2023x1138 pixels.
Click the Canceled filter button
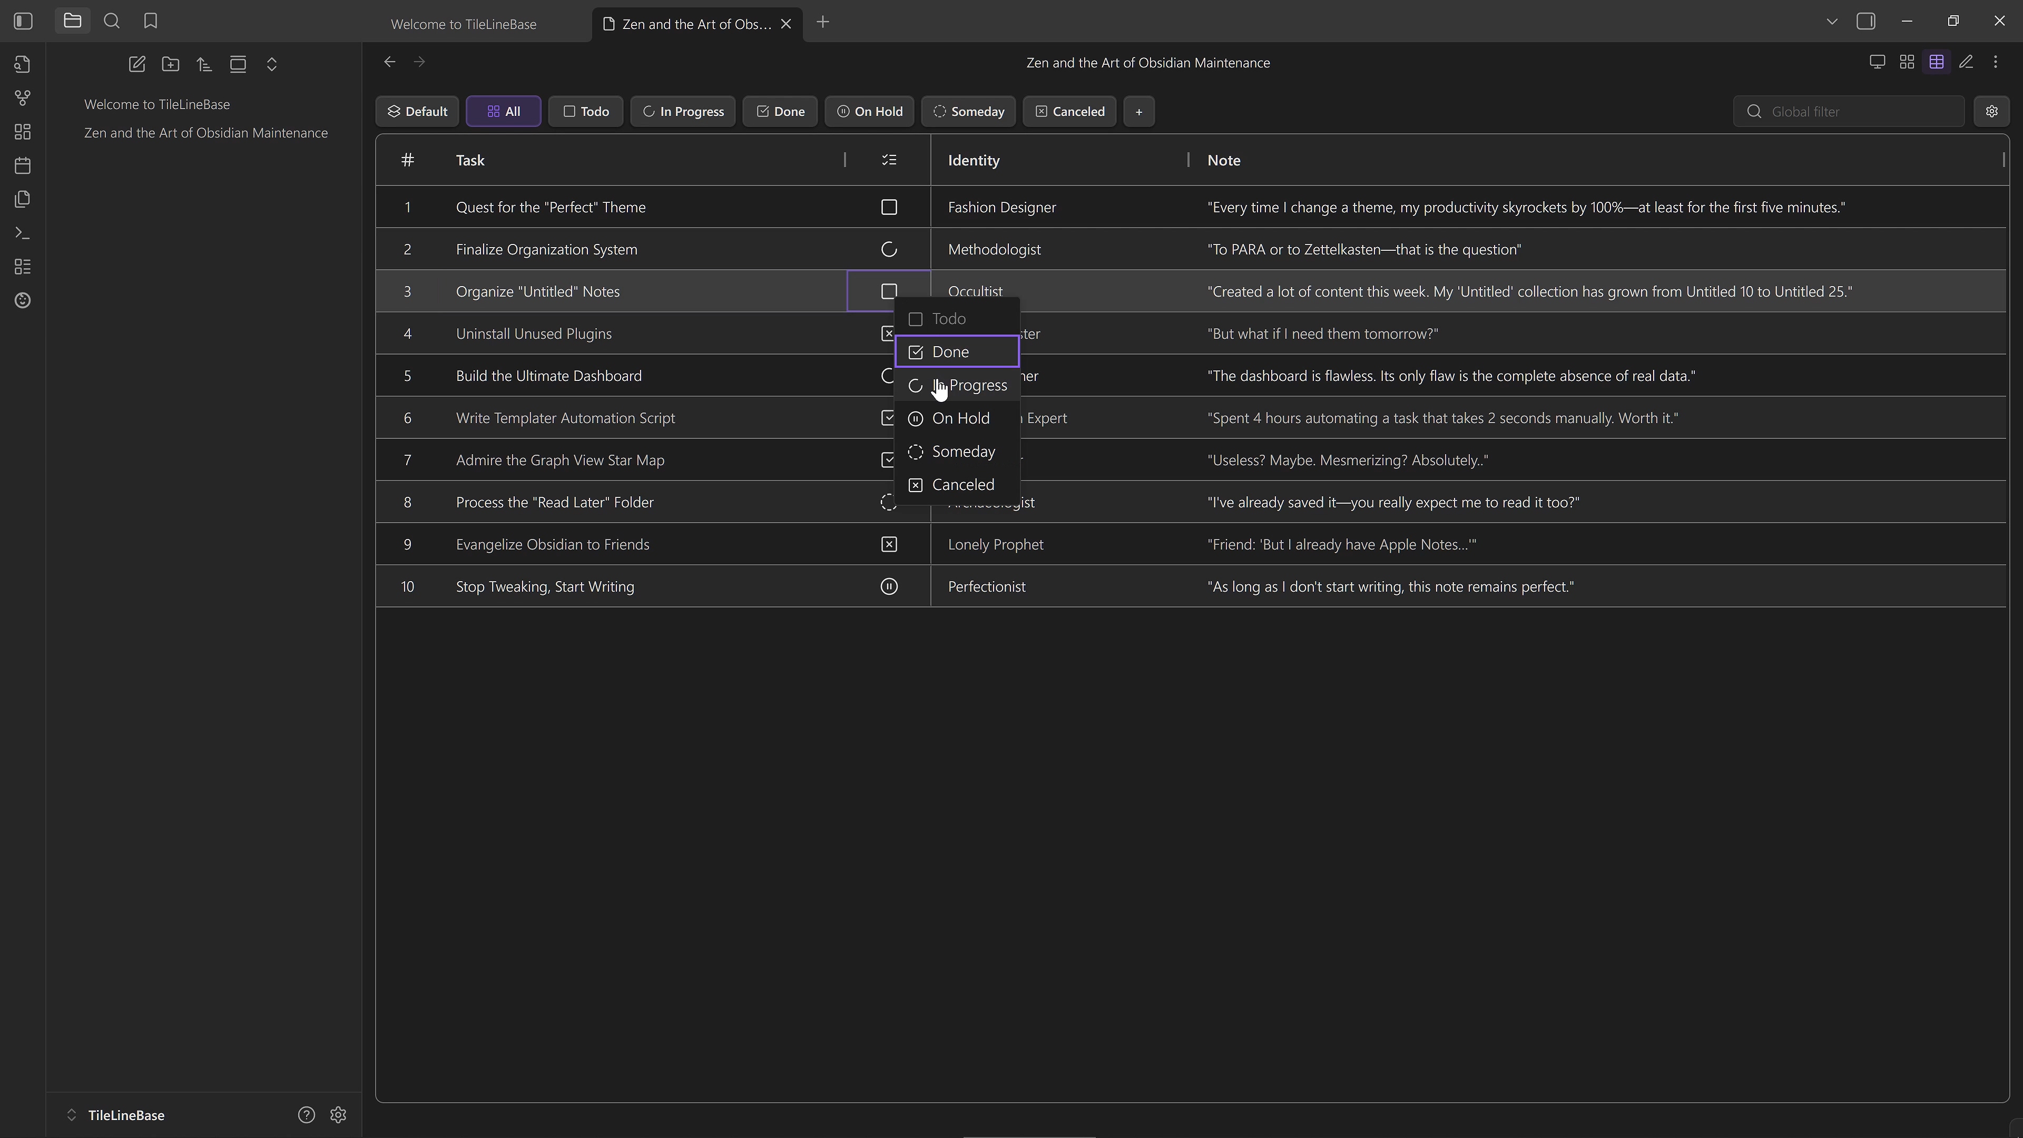[1069, 111]
